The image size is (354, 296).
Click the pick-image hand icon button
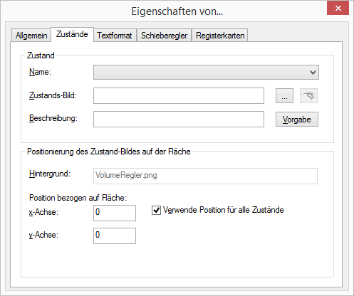308,96
